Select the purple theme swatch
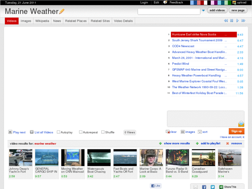Screen dimensions: 252x189 click(216, 2)
